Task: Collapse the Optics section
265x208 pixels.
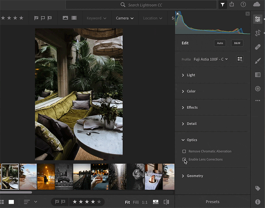Action: point(191,140)
